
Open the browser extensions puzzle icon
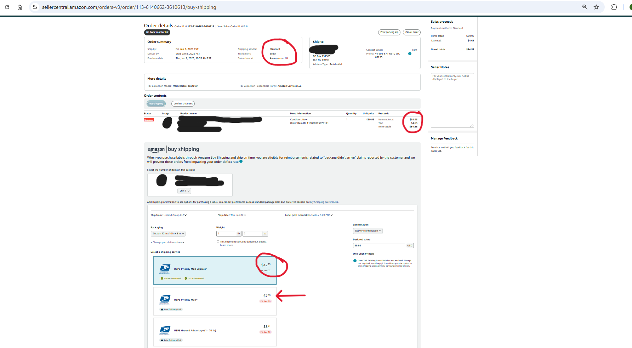point(614,7)
